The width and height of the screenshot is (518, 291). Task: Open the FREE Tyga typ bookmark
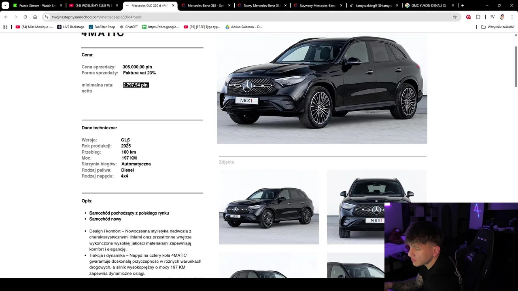[x=202, y=27]
